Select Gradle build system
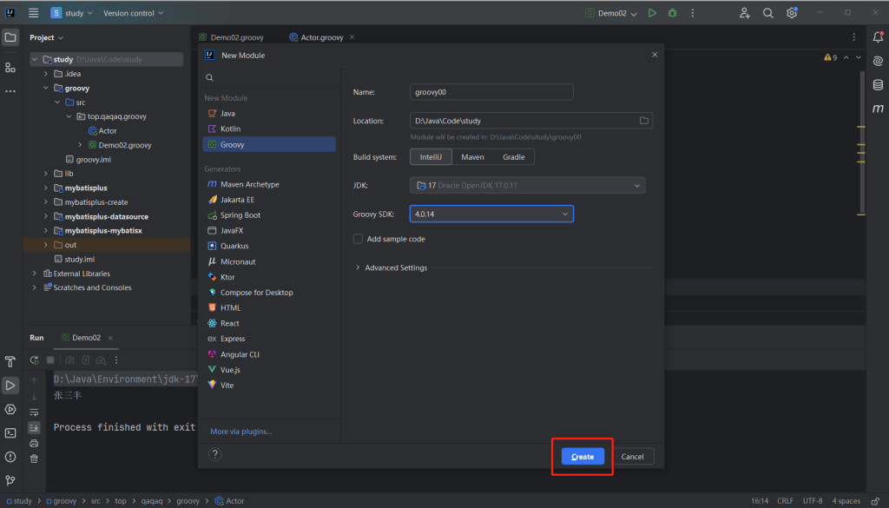The height and width of the screenshot is (508, 889). click(x=514, y=157)
